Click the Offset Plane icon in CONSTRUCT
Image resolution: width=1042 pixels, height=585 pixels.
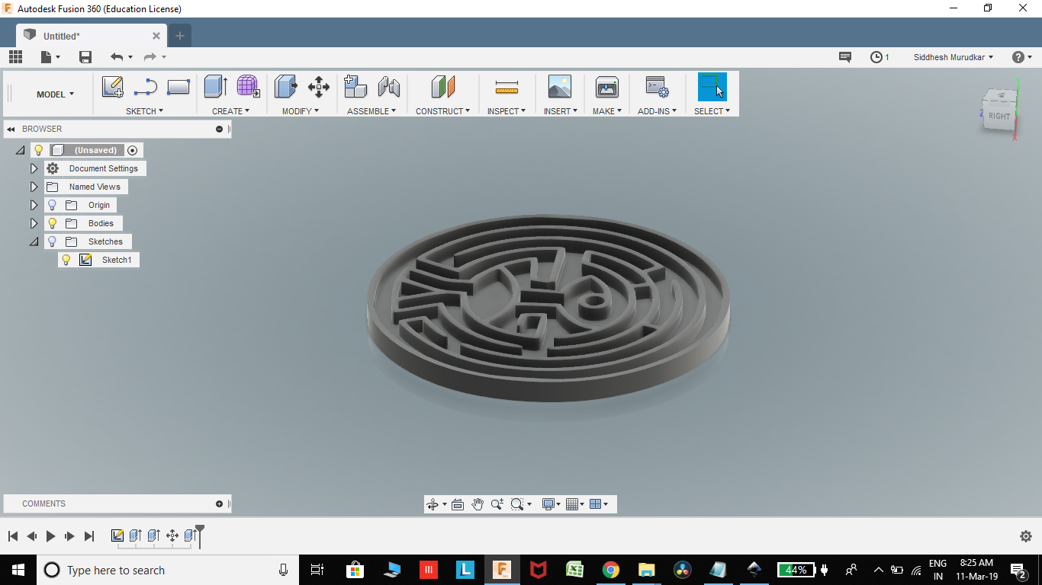[443, 86]
